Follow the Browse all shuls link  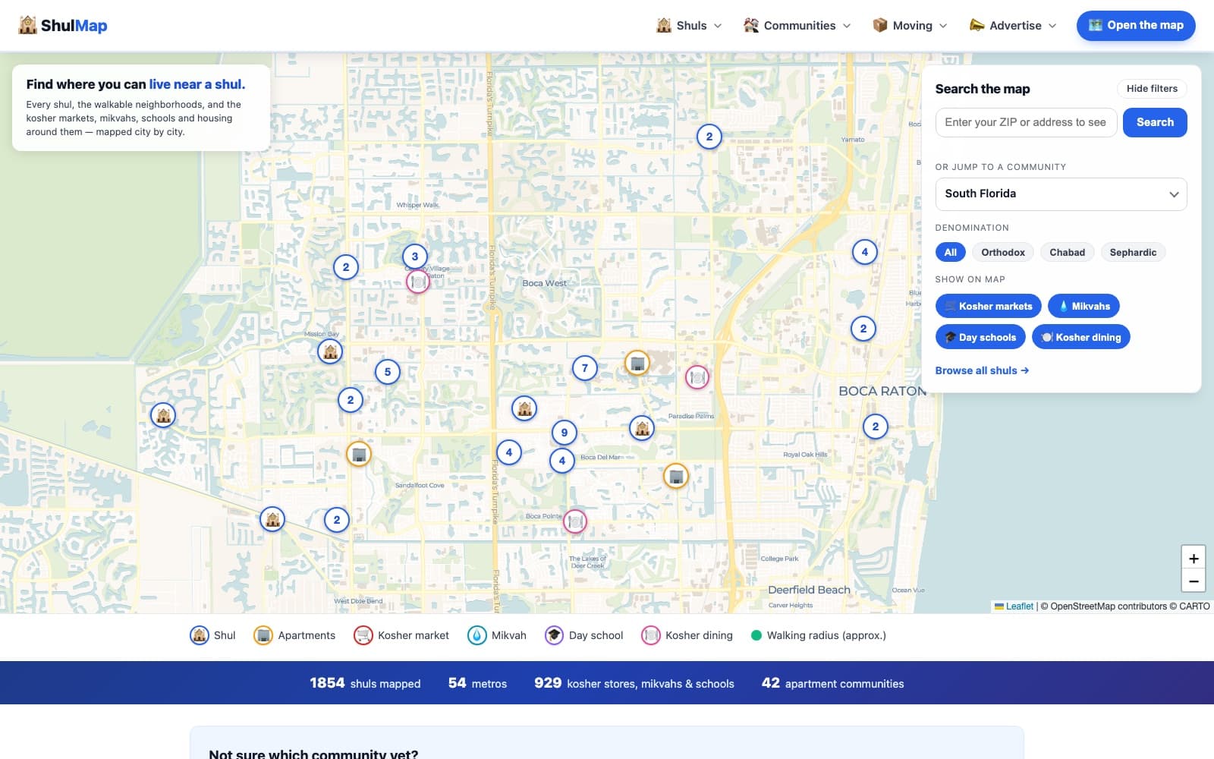[982, 370]
